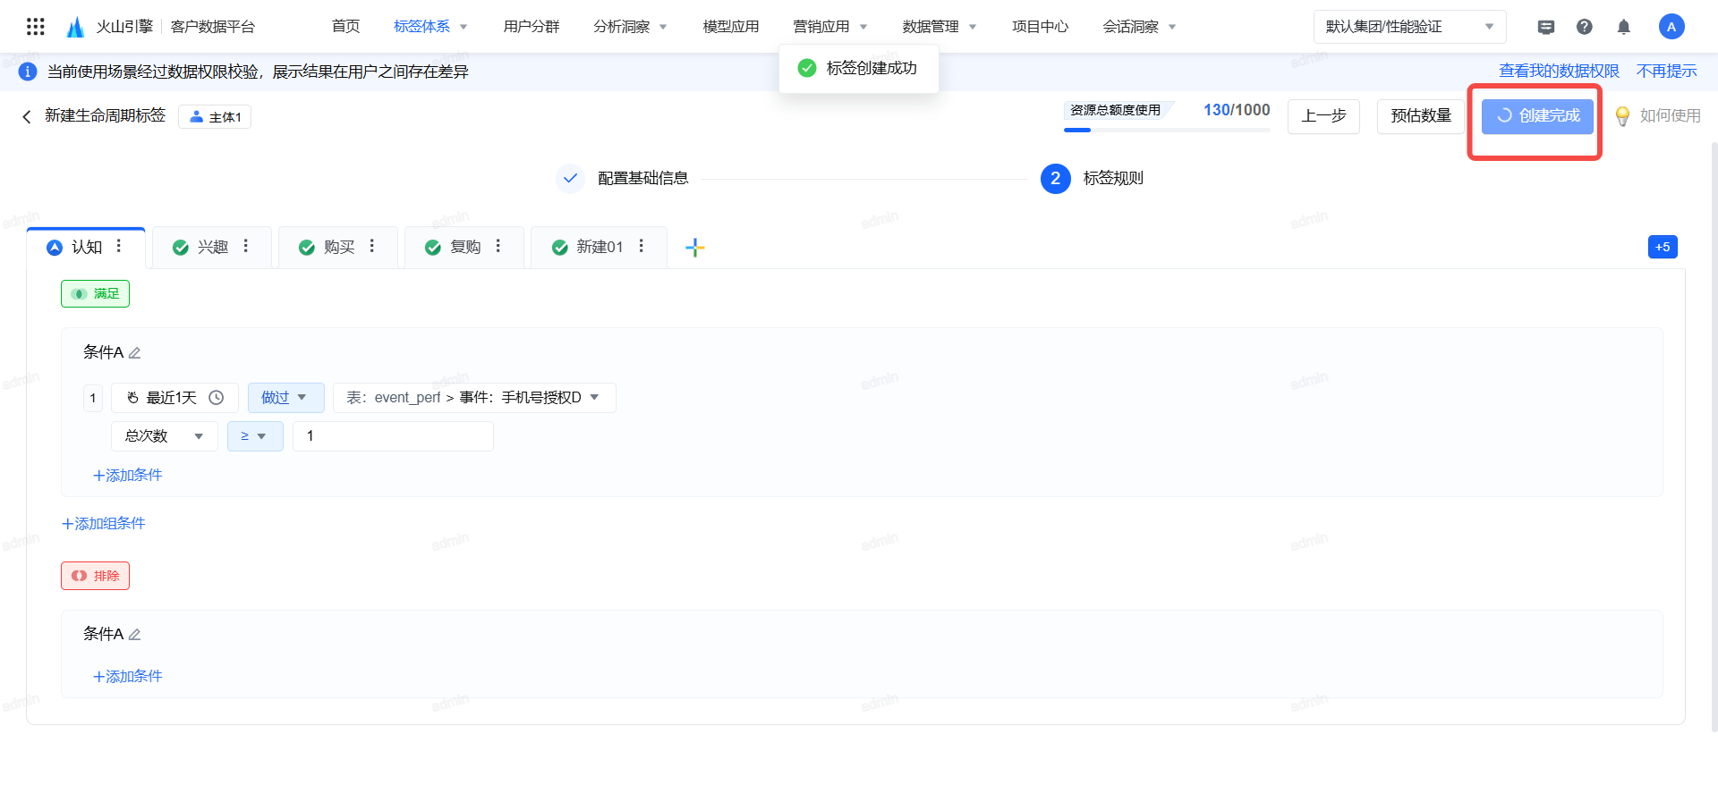Switch to the 复购 stage tab
Viewport: 1718px width, 785px height.
[464, 248]
